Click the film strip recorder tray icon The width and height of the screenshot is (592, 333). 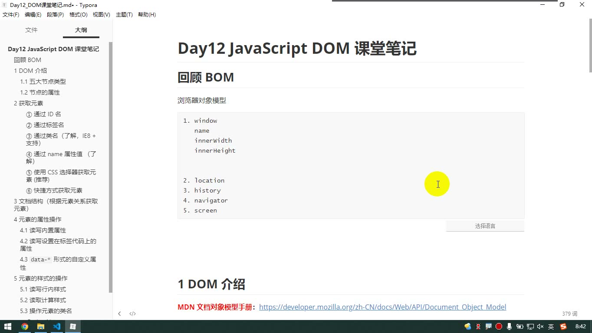(x=478, y=326)
